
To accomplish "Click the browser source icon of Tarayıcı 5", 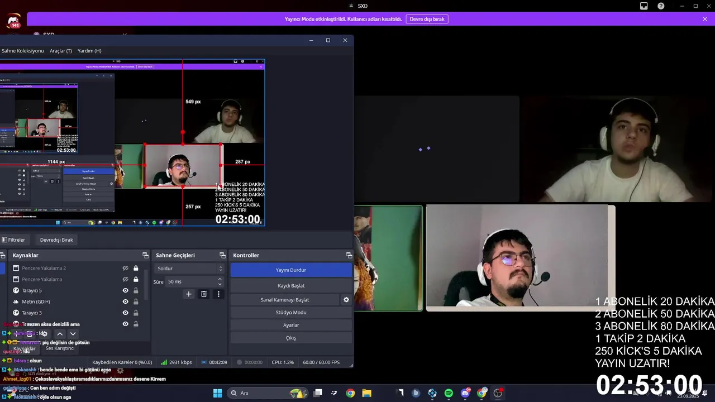I will tap(16, 290).
